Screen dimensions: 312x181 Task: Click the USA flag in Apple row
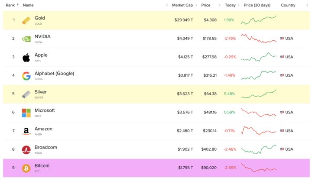tap(282, 57)
